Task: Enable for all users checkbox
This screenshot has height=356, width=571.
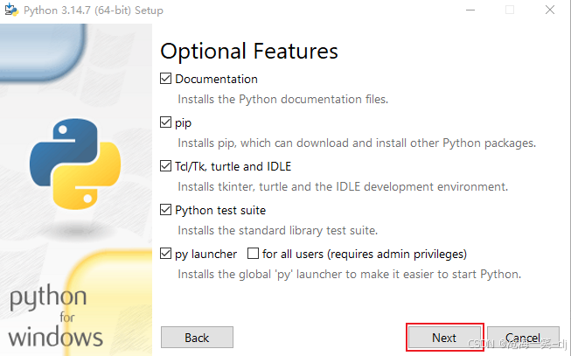Action: pyautogui.click(x=253, y=254)
